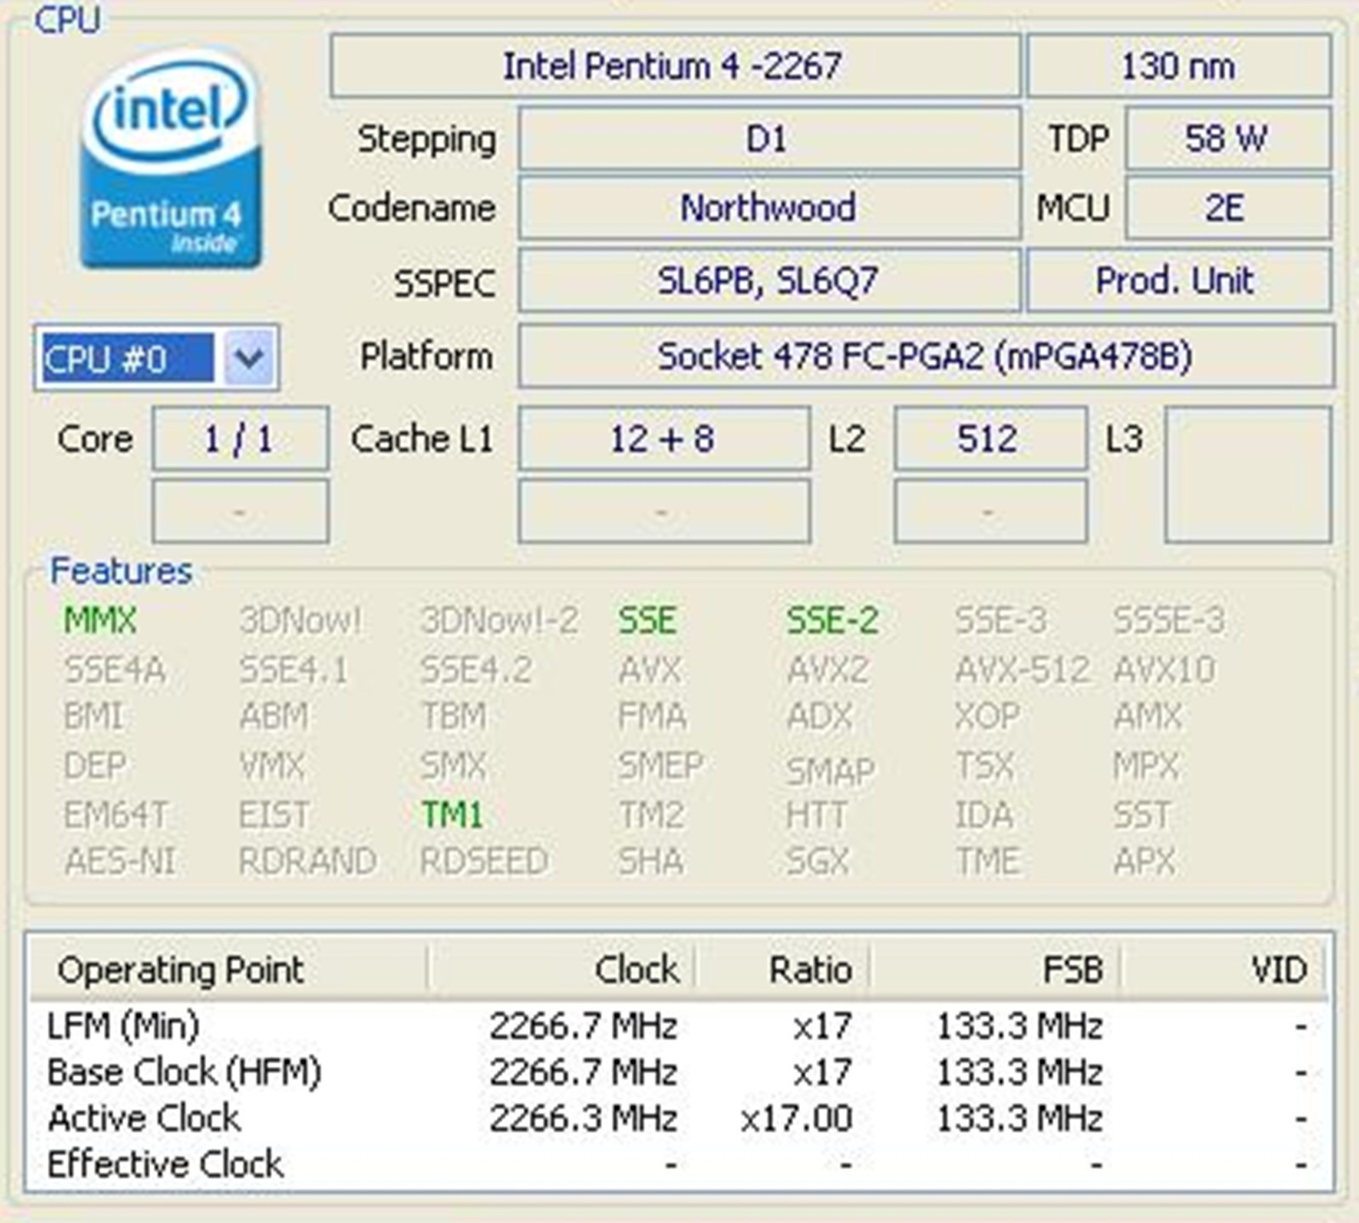The image size is (1359, 1223).
Task: Click the 58 W TDP value
Action: click(x=1227, y=138)
